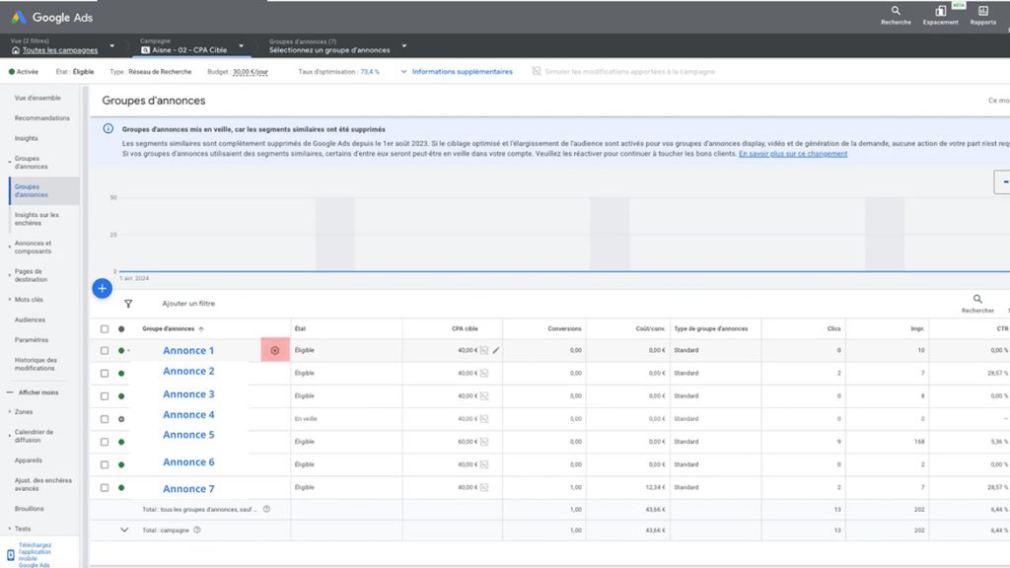Viewport: 1010px width, 568px height.
Task: Click the Ajouter un filtre field
Action: click(x=188, y=304)
